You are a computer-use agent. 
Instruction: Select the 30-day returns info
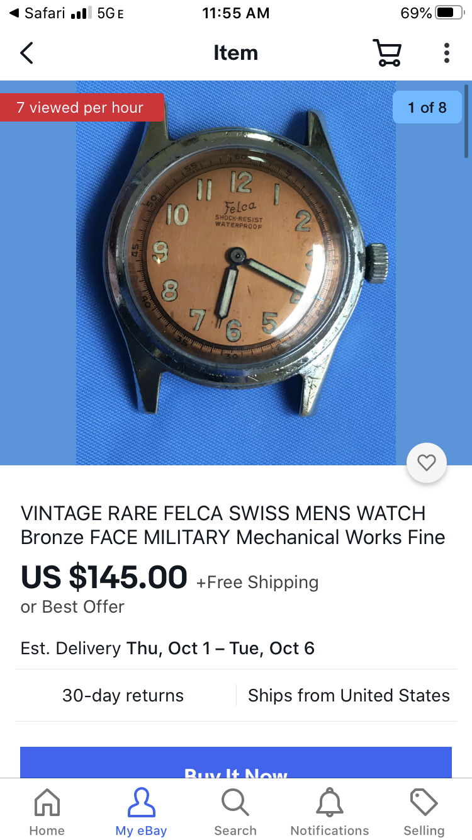[123, 695]
